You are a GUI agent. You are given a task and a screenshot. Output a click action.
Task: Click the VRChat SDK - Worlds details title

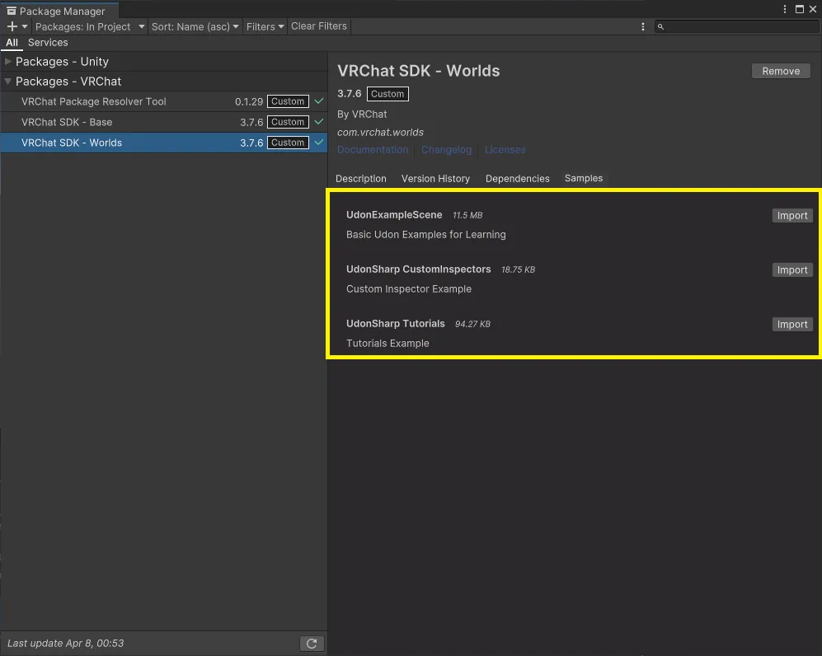[x=418, y=71]
